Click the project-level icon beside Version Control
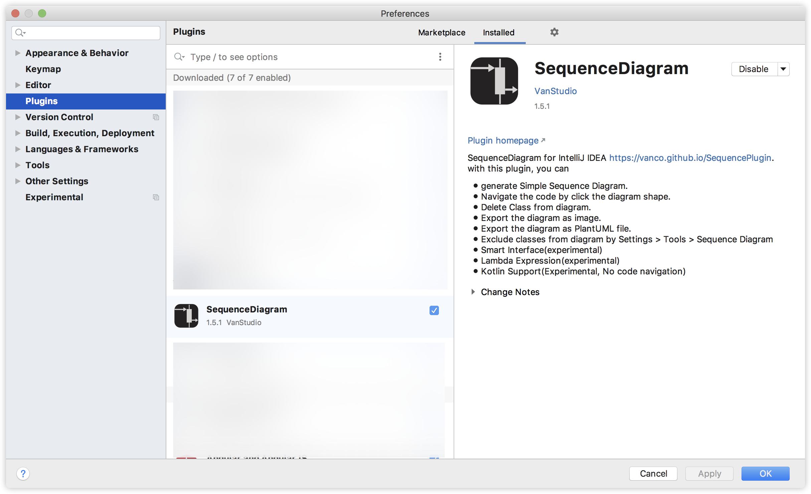This screenshot has height=494, width=811. (x=156, y=117)
